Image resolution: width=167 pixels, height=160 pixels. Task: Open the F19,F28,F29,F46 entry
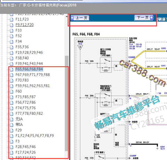(x=29, y=52)
